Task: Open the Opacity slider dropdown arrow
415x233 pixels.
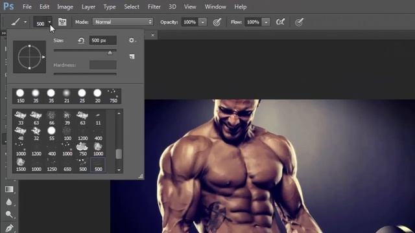Action: click(203, 22)
